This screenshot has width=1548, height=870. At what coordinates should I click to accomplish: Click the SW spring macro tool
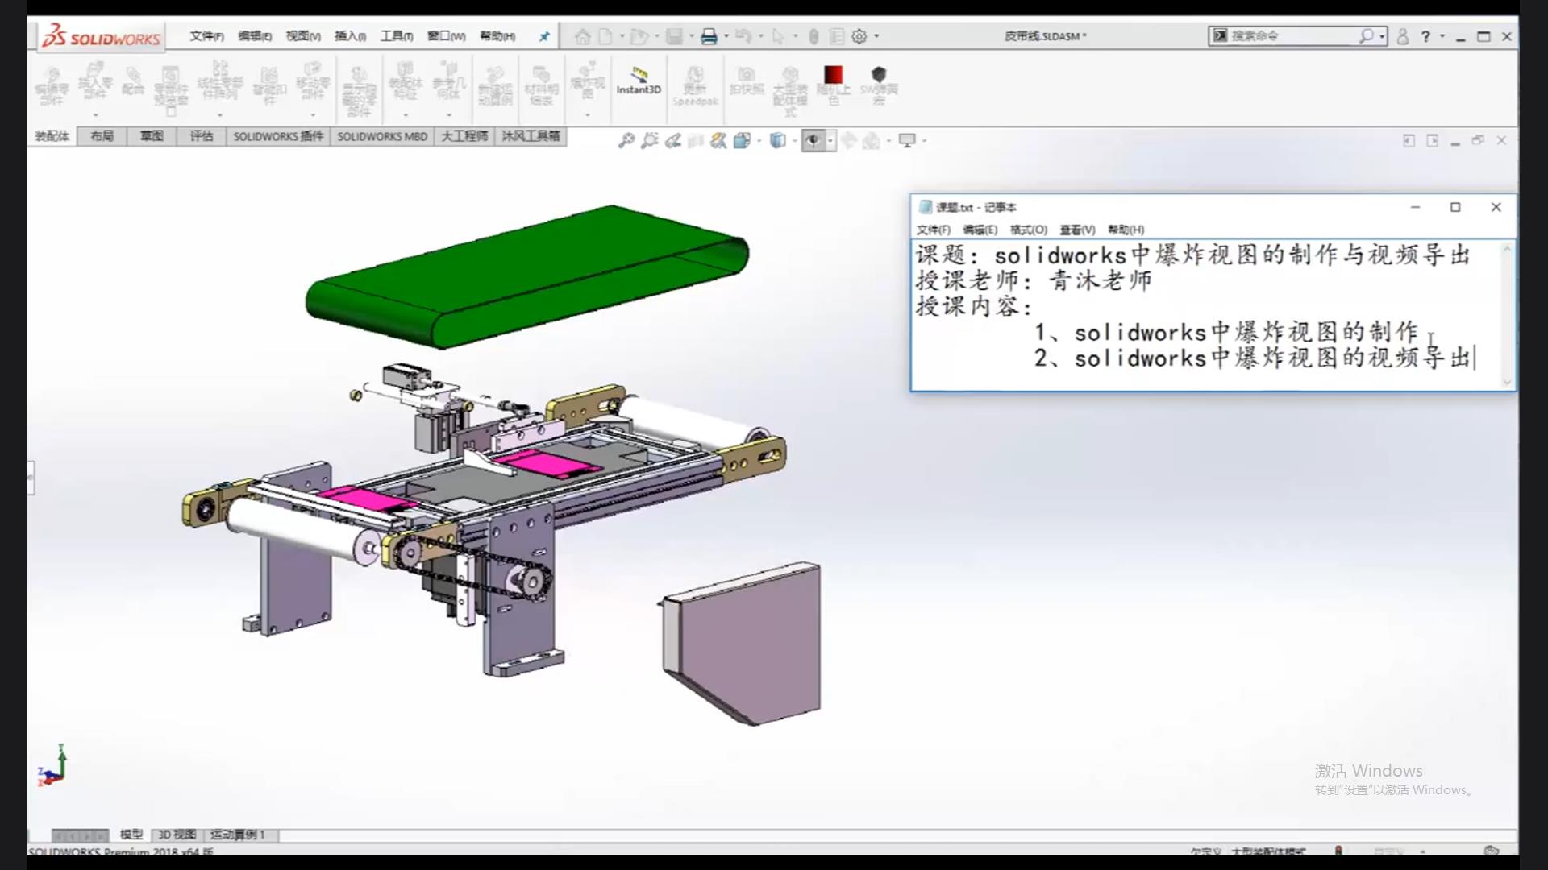click(879, 84)
